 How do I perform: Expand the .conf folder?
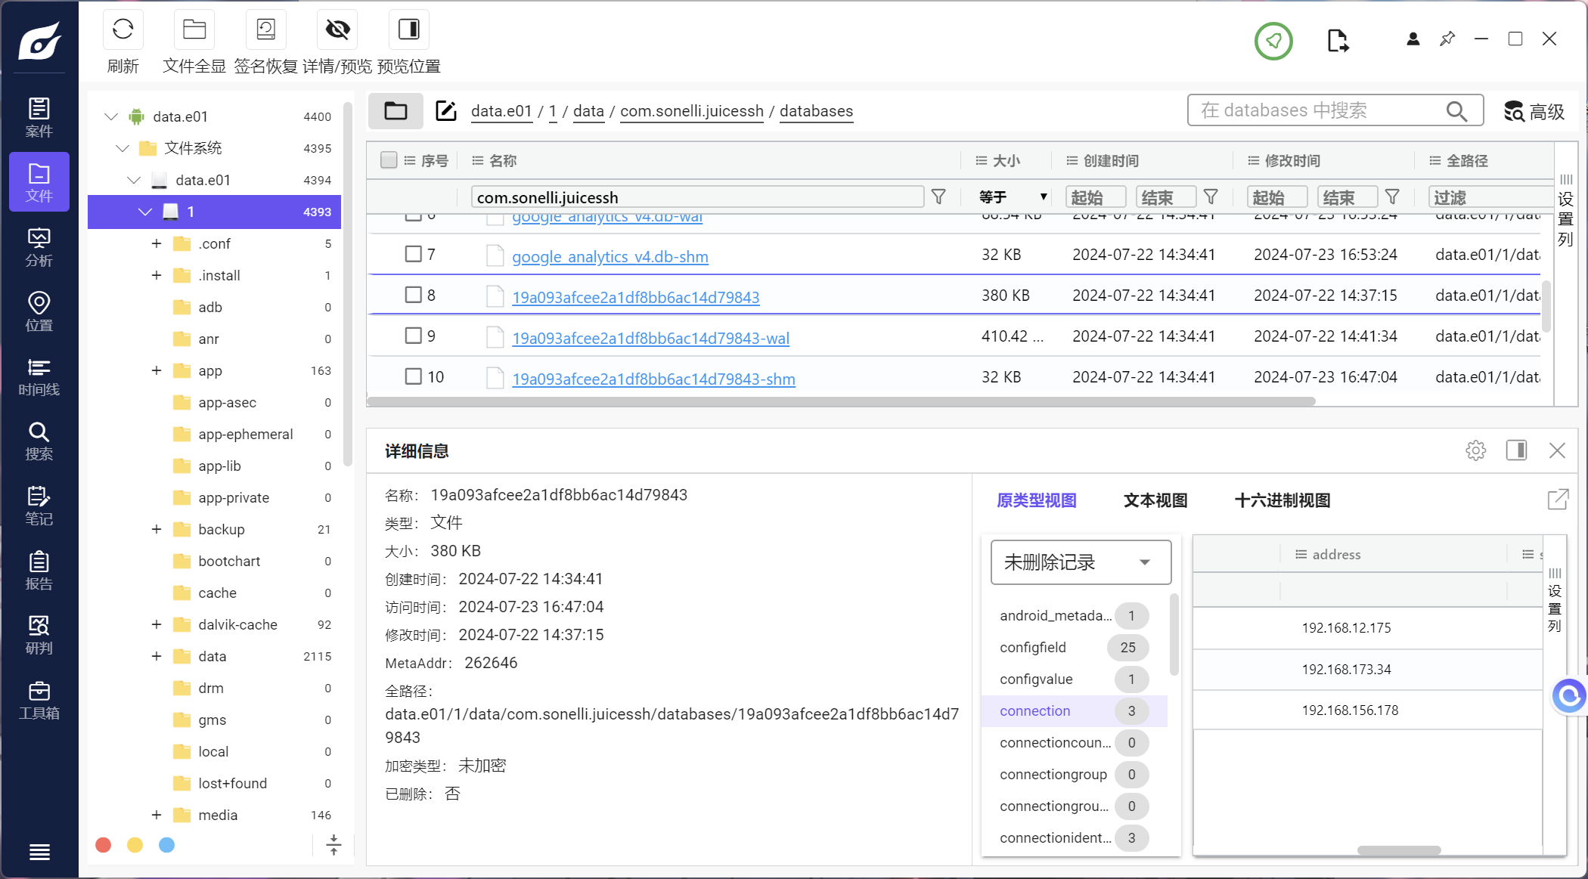pos(157,243)
